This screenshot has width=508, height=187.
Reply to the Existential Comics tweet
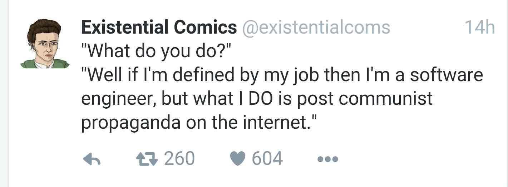[91, 159]
